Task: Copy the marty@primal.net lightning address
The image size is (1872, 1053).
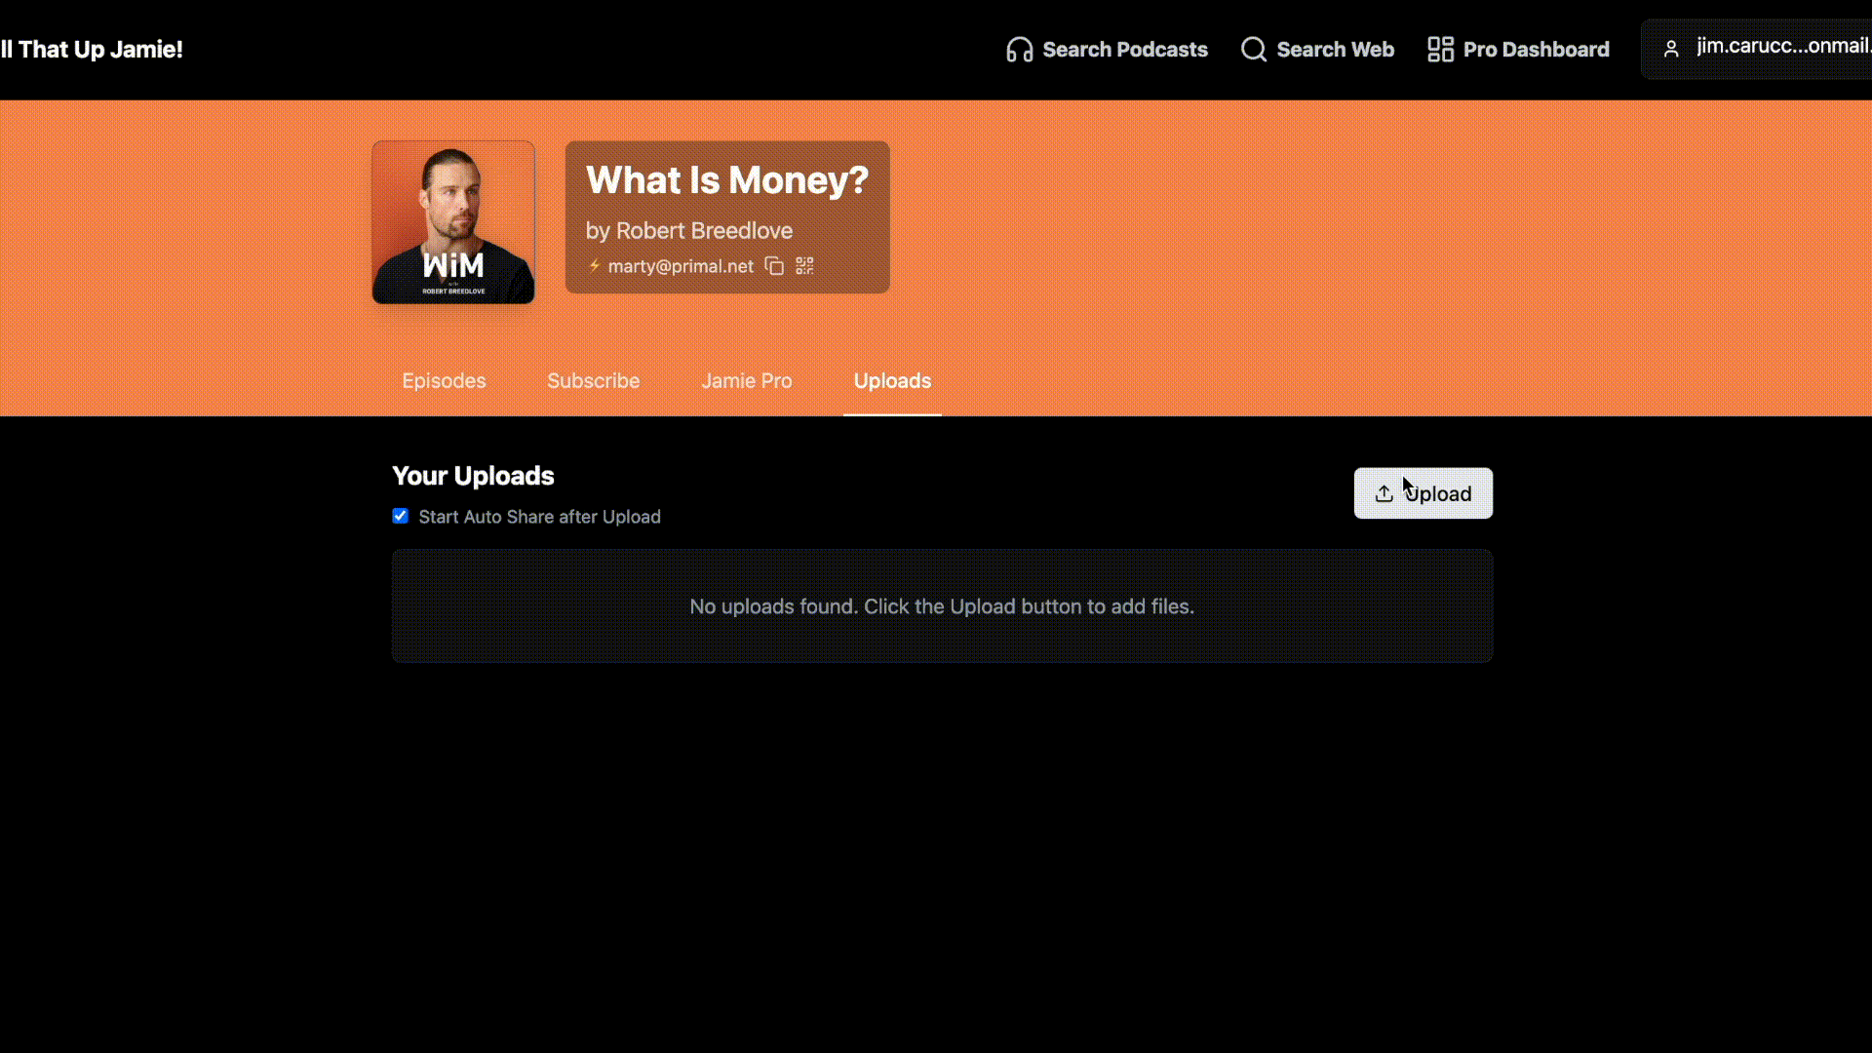Action: 774,266
